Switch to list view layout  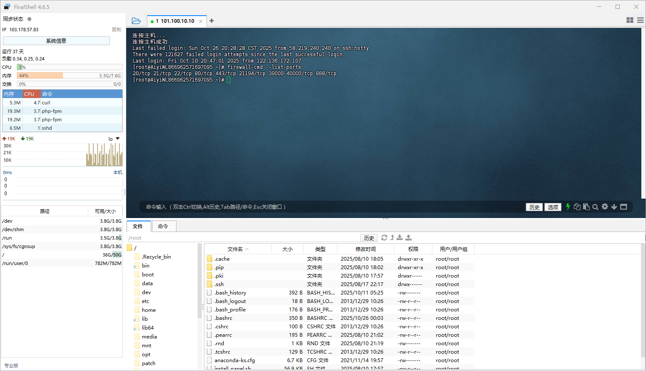640,20
